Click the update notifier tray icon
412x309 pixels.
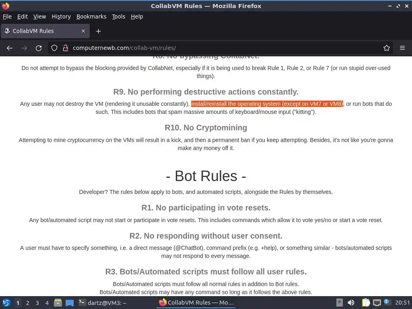(387, 302)
